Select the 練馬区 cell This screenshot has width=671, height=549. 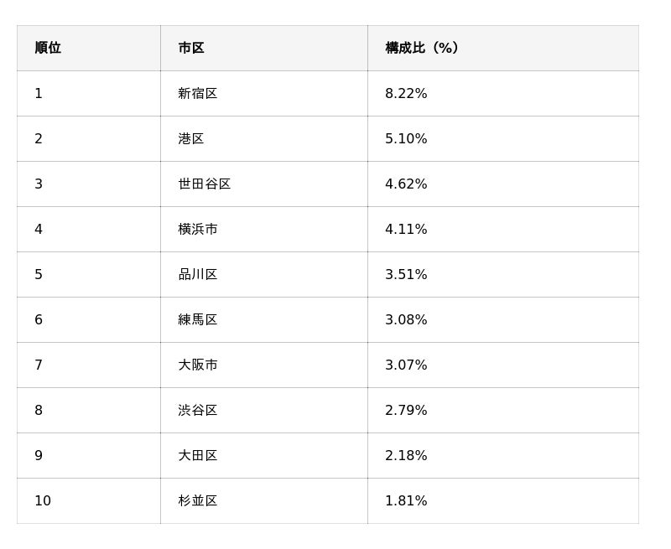click(198, 320)
